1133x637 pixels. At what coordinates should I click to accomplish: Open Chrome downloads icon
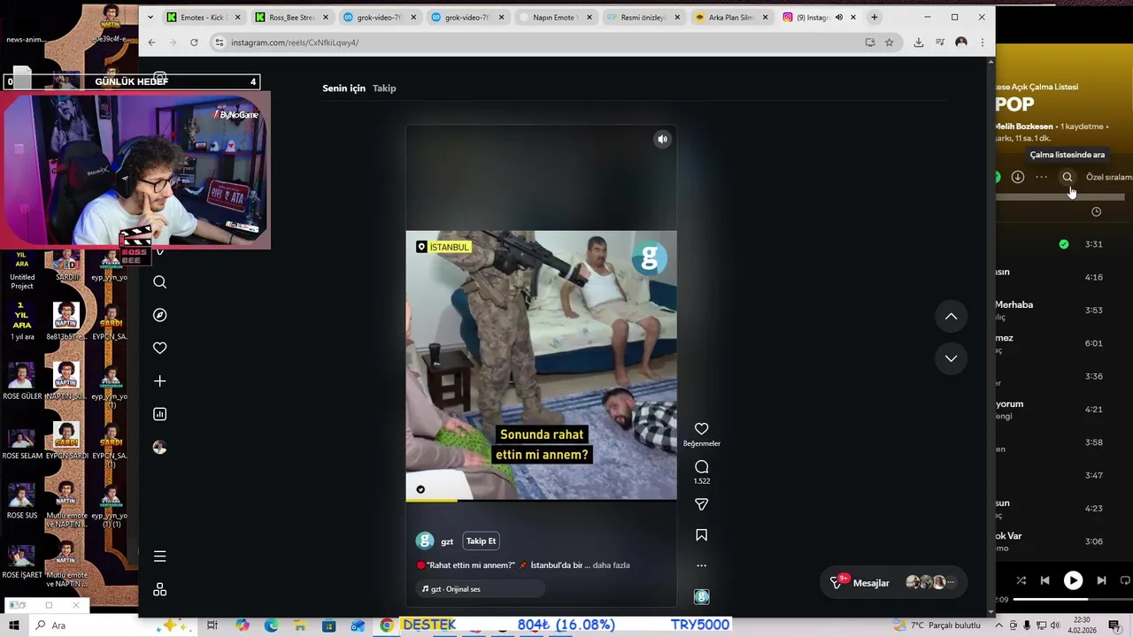919,42
